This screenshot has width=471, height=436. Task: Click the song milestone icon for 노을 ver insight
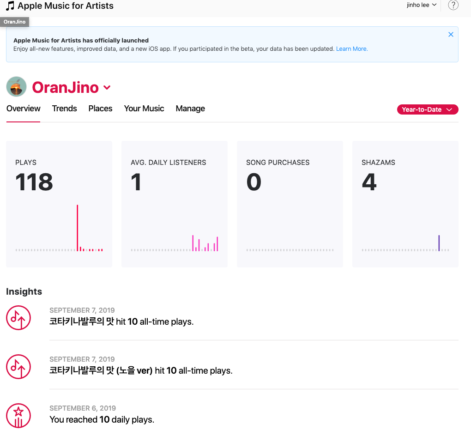[x=18, y=367]
